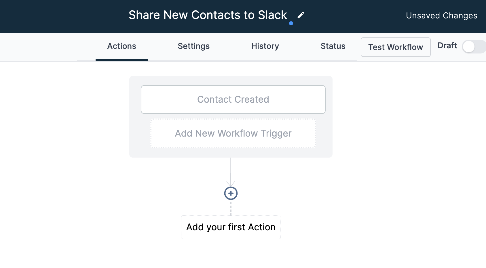
Task: Select the Status tab
Action: pos(333,46)
